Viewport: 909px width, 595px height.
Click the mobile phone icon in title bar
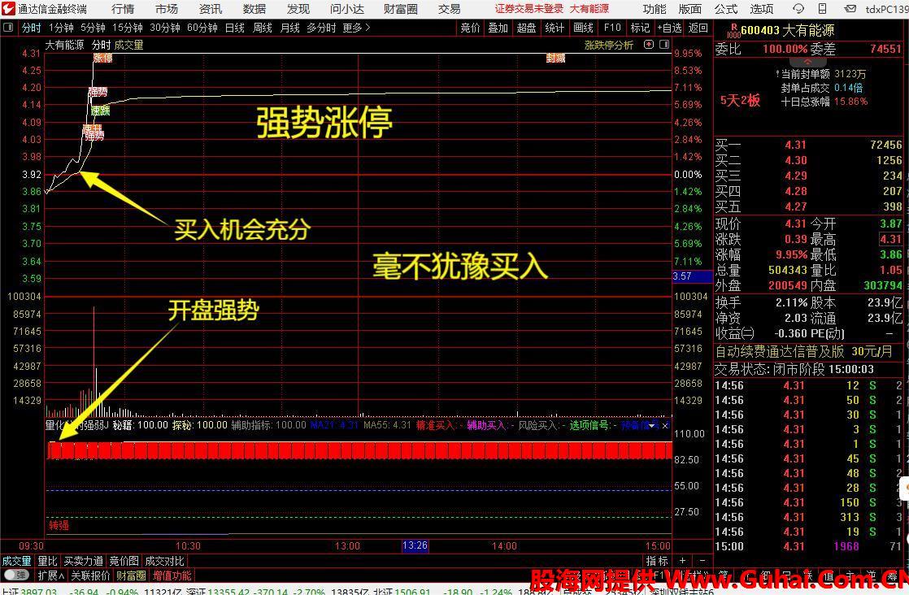824,9
